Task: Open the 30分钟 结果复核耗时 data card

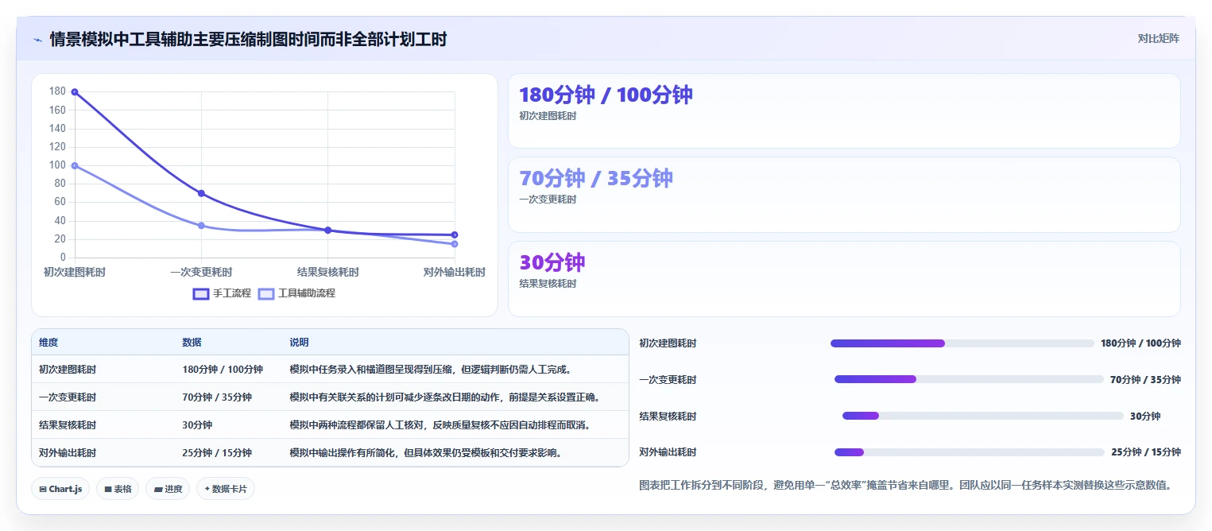Action: [x=844, y=279]
